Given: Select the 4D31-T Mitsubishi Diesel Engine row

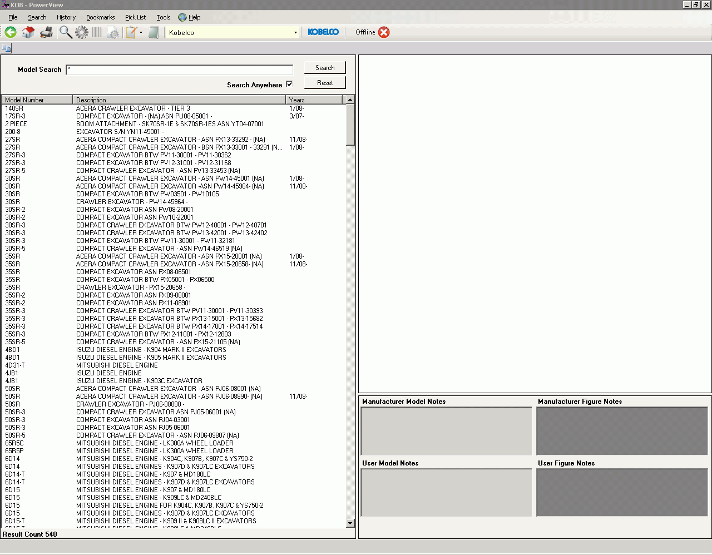Looking at the screenshot, I should pos(174,365).
